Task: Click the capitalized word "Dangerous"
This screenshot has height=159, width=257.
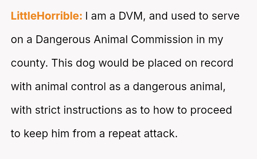Action: 63,40
